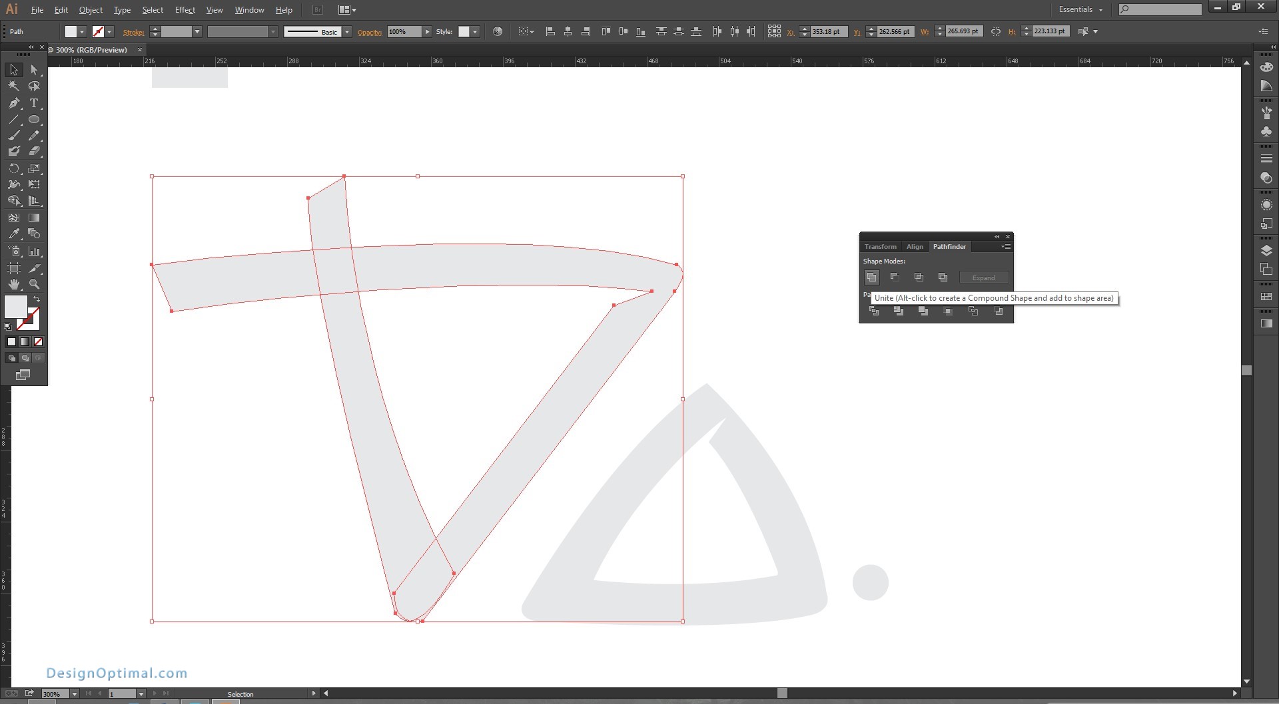Image resolution: width=1279 pixels, height=704 pixels.
Task: Open arrange documents dropdown
Action: 347,10
